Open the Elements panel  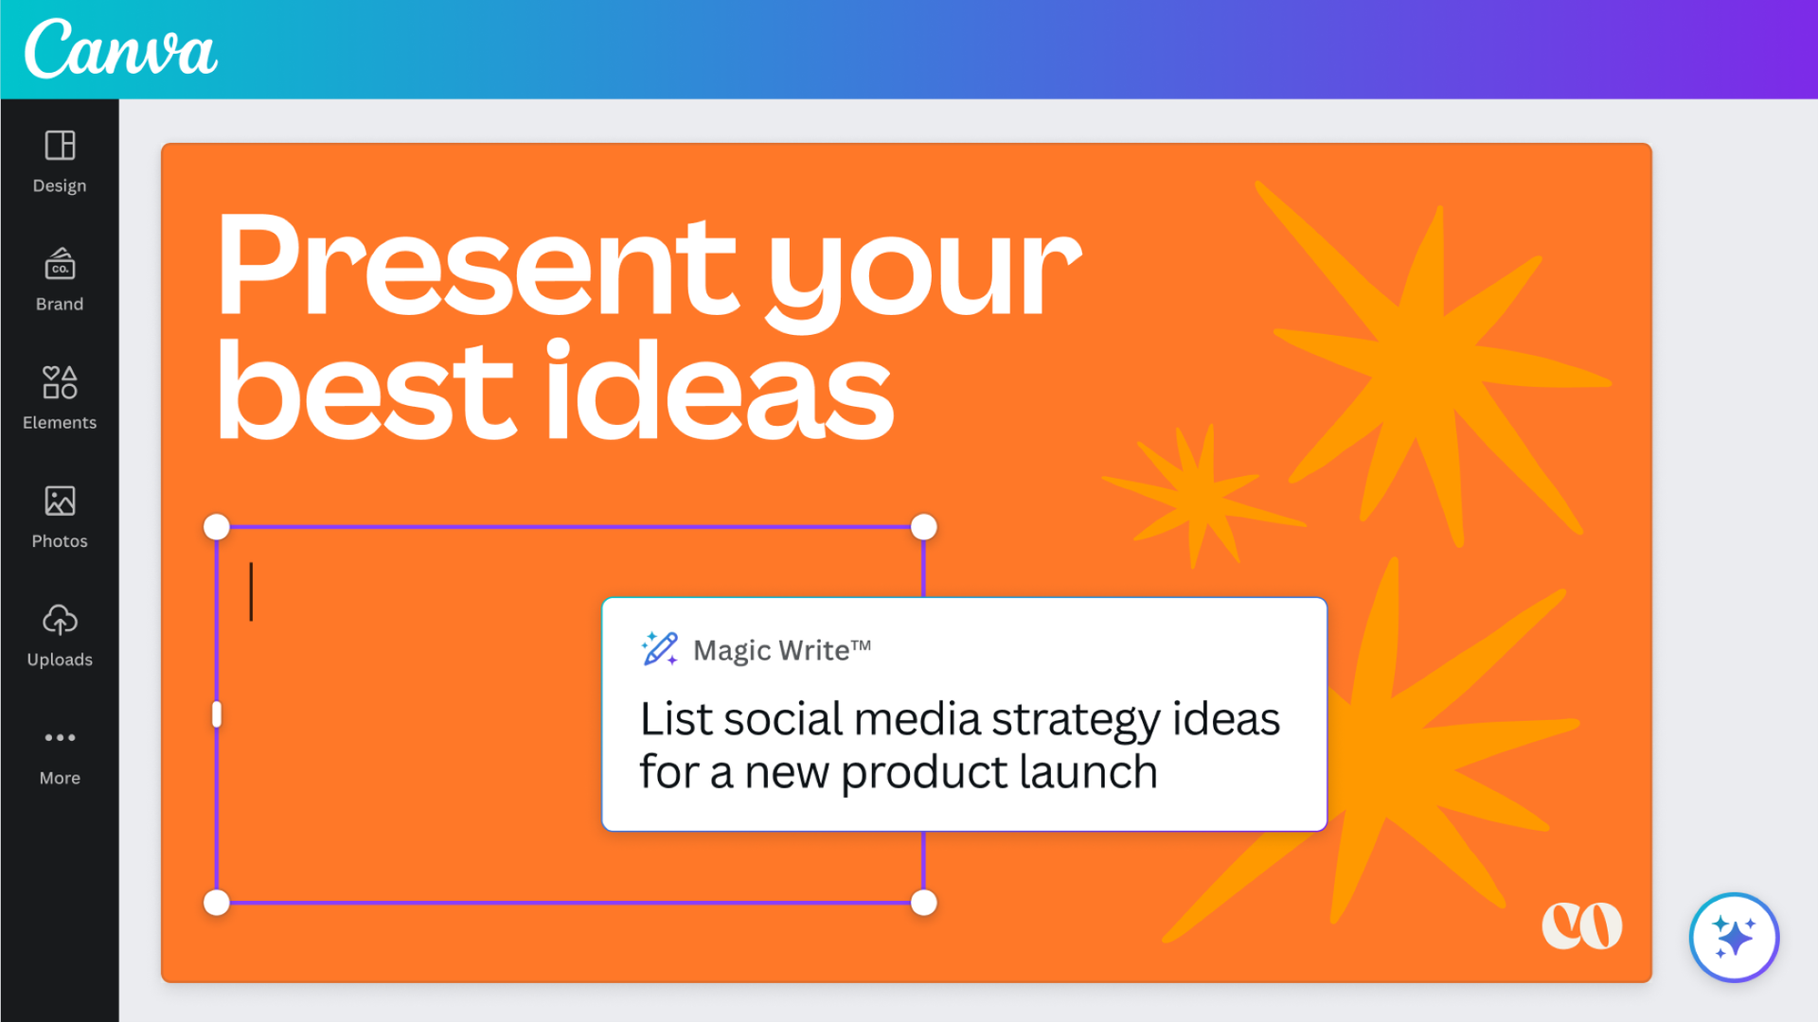[60, 396]
